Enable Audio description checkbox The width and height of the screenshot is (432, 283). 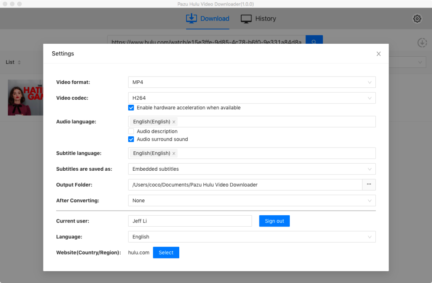131,131
